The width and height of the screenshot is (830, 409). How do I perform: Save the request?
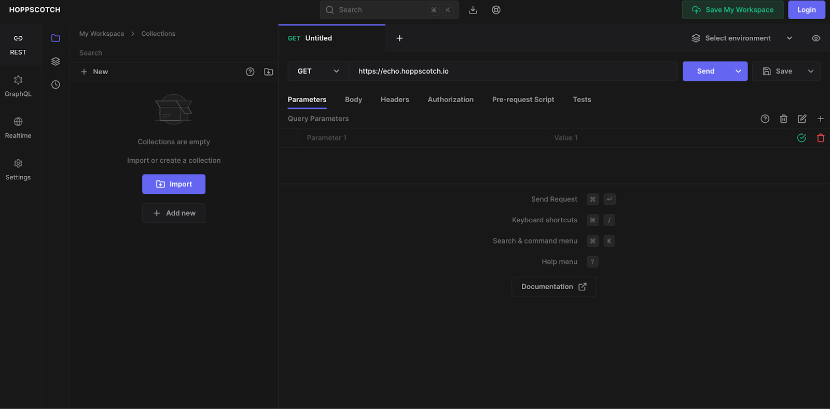pos(777,71)
